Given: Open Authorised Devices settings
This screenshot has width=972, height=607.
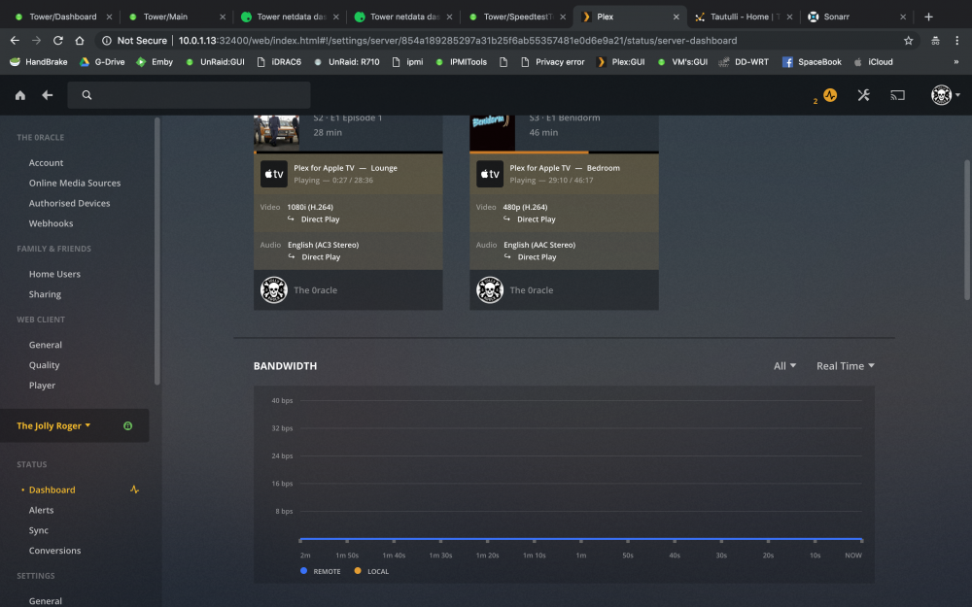Looking at the screenshot, I should (69, 203).
